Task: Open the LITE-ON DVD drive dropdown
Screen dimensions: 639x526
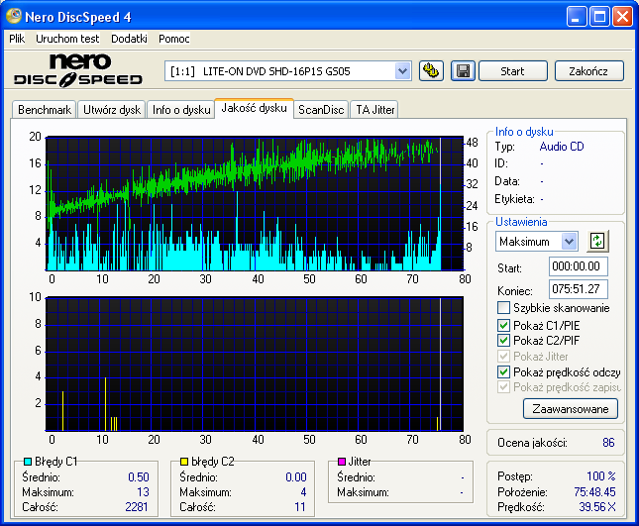Action: click(402, 71)
